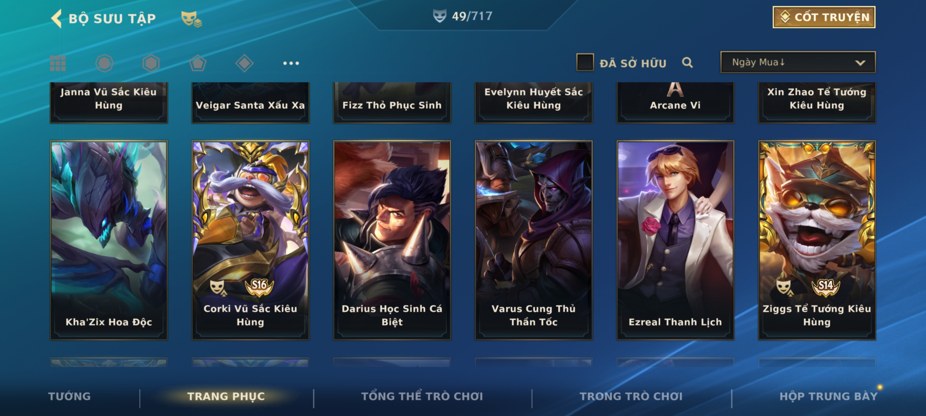The height and width of the screenshot is (416, 926).
Task: Tick the Đã Sở Hữu checkbox
Action: point(585,62)
